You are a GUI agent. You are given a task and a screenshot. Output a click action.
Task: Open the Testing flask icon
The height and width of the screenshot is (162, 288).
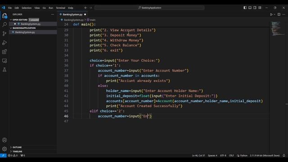click(x=4, y=70)
